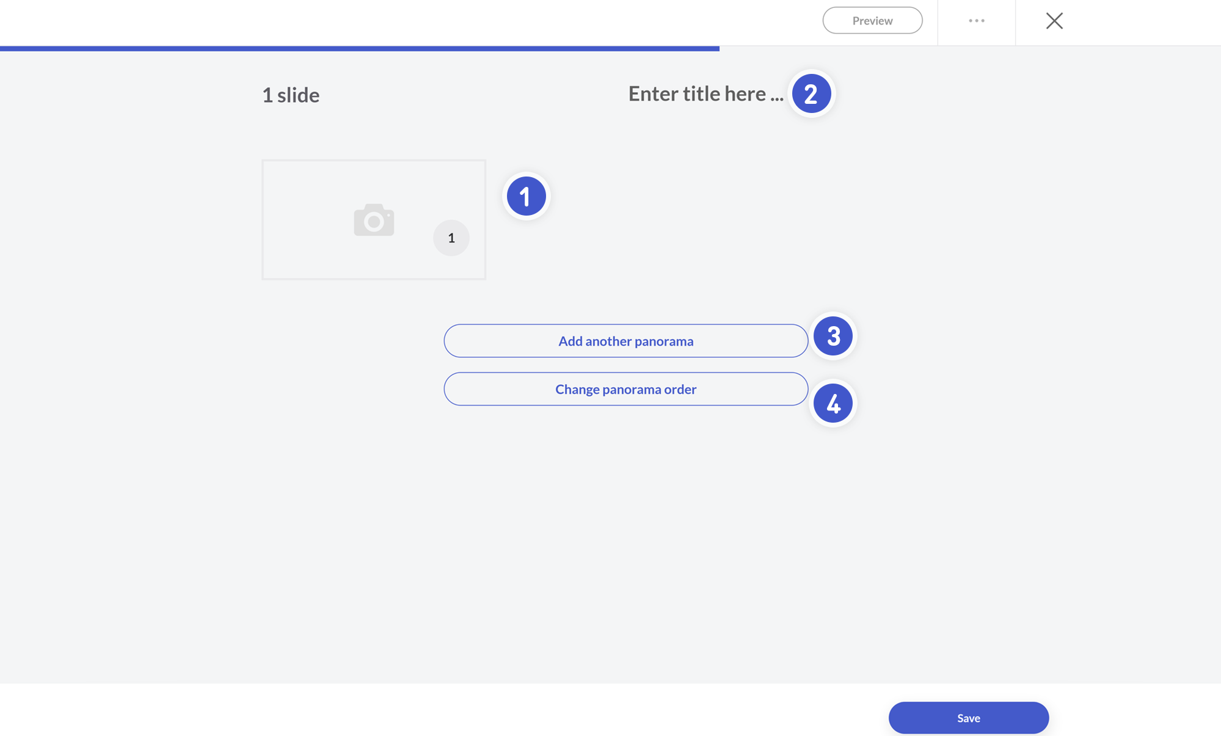Click the blank header area left of Preview
This screenshot has width=1221, height=736.
(x=428, y=22)
